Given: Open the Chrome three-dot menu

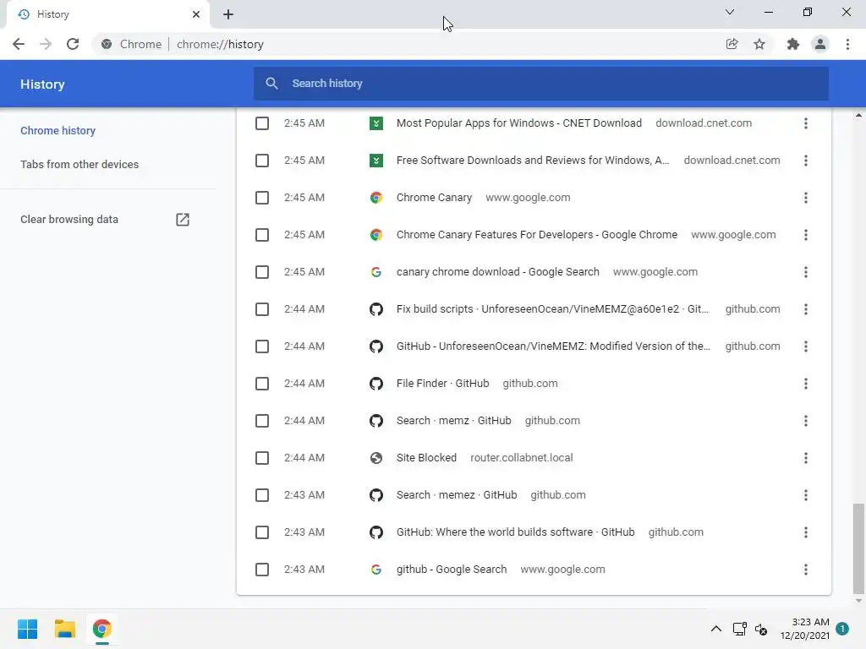Looking at the screenshot, I should (847, 44).
